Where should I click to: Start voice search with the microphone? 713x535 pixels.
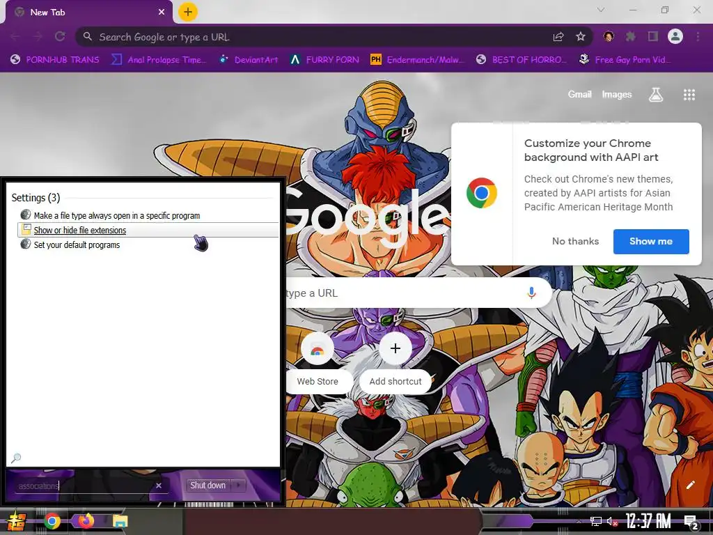coord(531,293)
